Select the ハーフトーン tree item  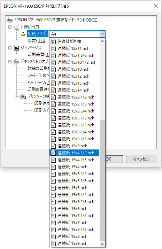(x=38, y=83)
